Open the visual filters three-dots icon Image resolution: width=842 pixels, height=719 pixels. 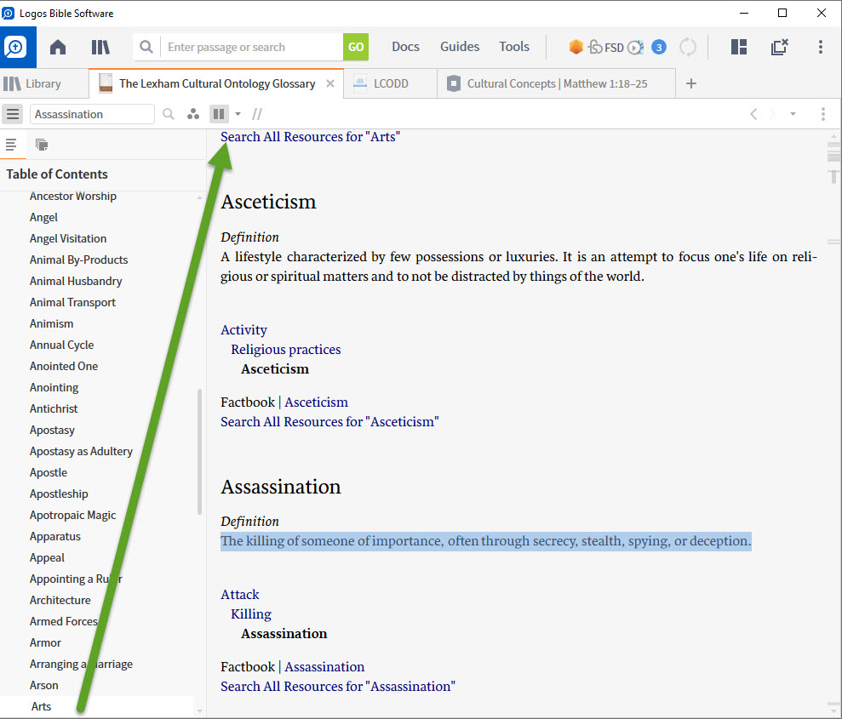(x=193, y=114)
